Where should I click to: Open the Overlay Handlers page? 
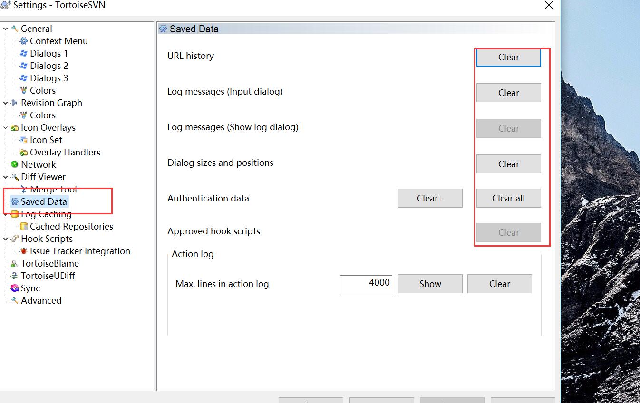pos(65,153)
